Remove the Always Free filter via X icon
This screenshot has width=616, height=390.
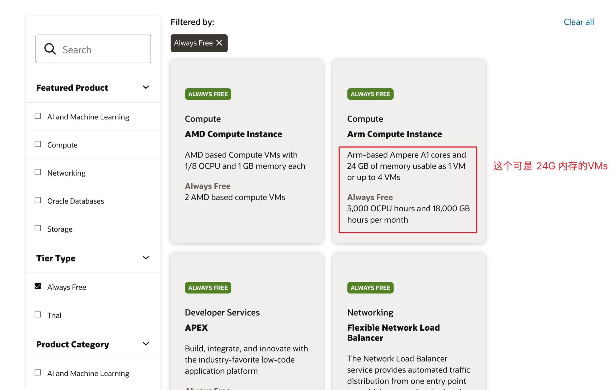tap(219, 43)
